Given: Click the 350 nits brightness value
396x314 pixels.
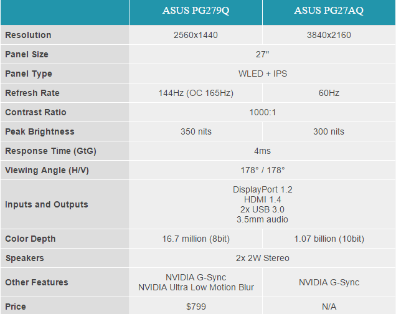Looking at the screenshot, I should point(196,131).
